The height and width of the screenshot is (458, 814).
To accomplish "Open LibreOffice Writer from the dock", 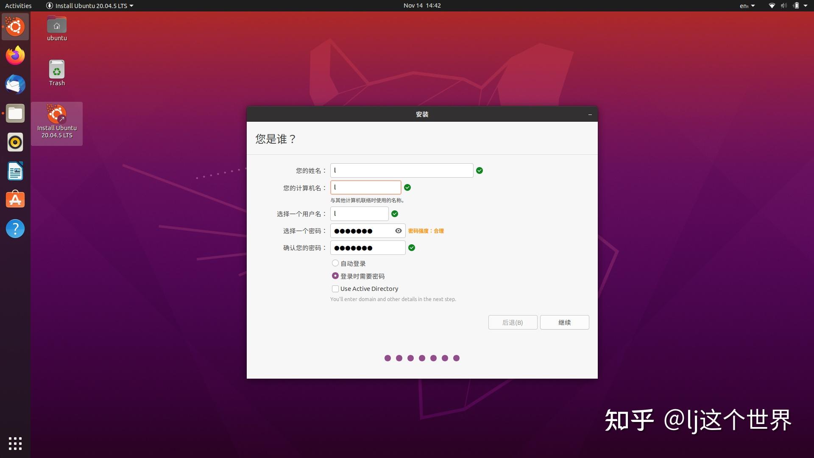I will [15, 171].
